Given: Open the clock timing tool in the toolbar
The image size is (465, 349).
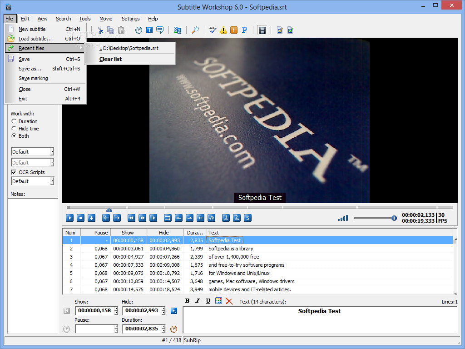Looking at the screenshot, I should point(139,30).
